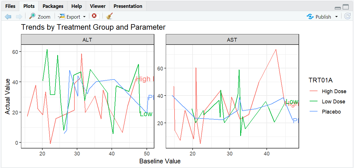The width and height of the screenshot is (354, 168).
Task: Open the Presentation tab
Action: coord(128,6)
